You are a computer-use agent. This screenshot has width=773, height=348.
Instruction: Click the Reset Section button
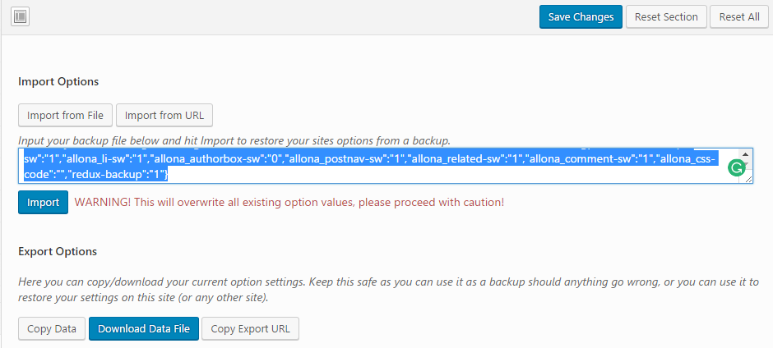pyautogui.click(x=665, y=16)
